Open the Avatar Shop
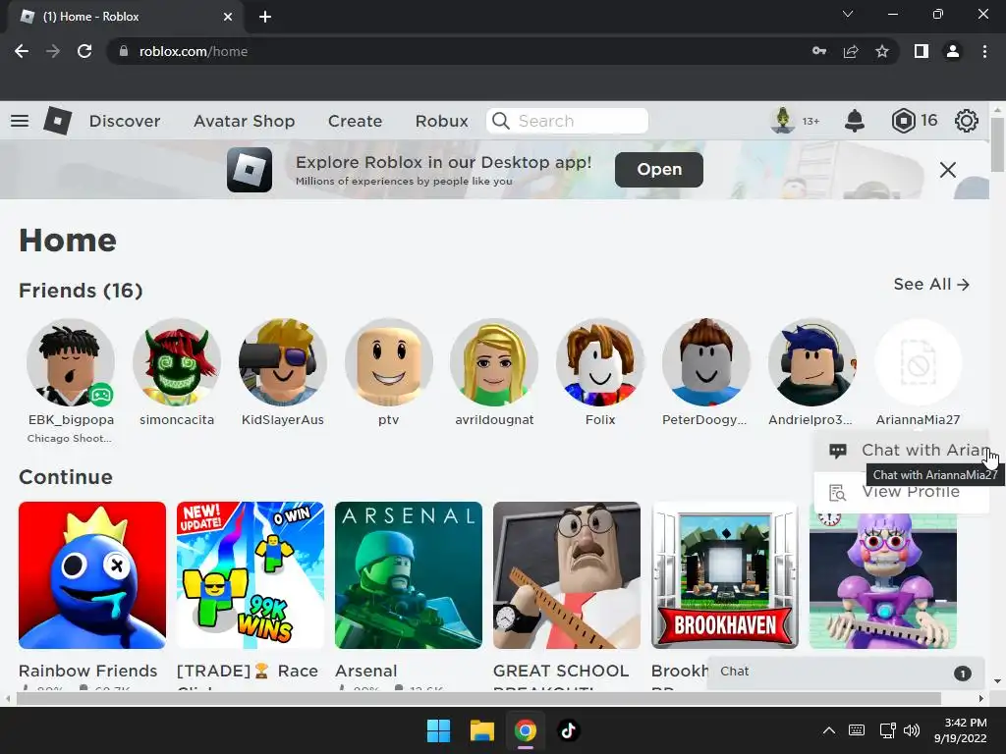Screen dimensions: 1006x754 point(244,121)
